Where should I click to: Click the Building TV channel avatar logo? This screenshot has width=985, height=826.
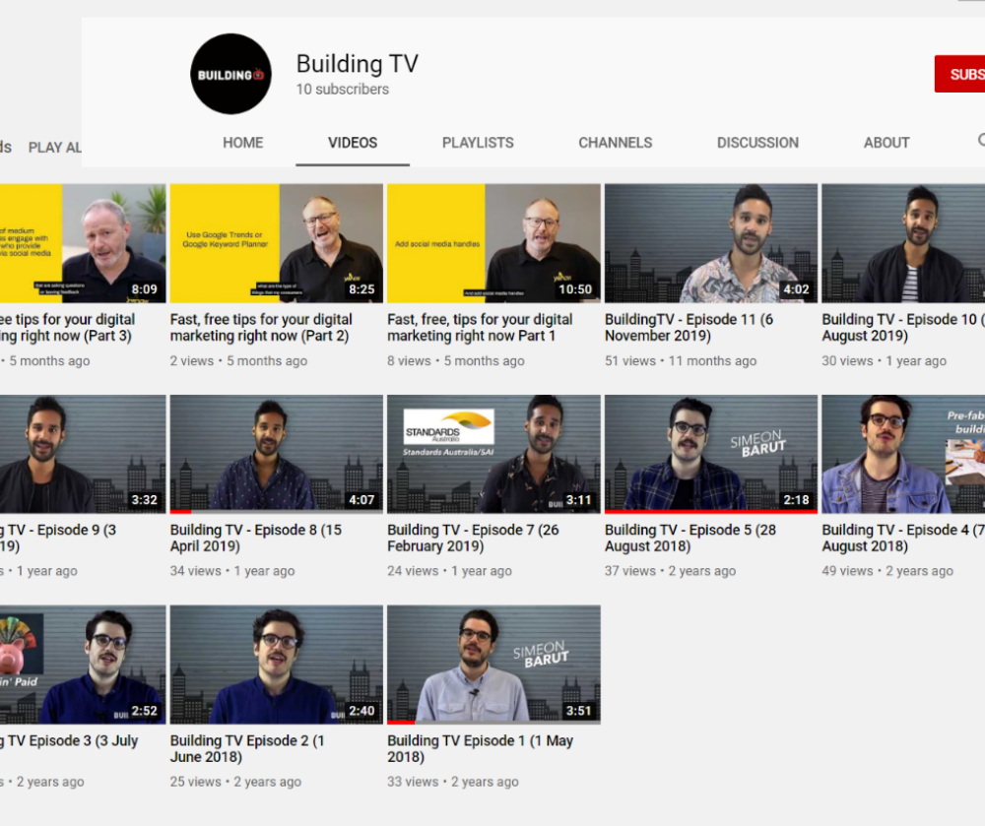(230, 74)
